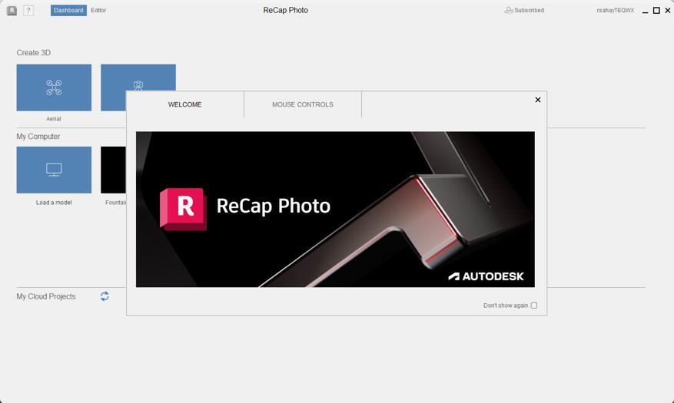The image size is (674, 403).
Task: Select the WELCOME tab
Action: [x=185, y=104]
